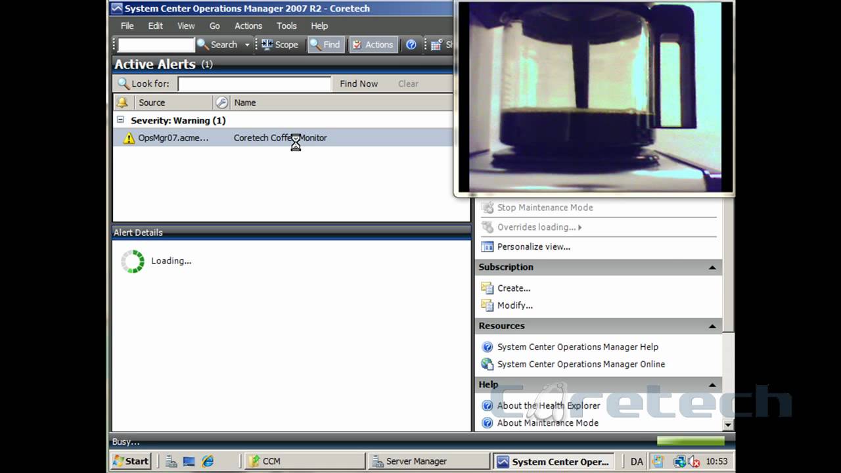Viewport: 841px width, 473px height.
Task: Click the Search magnifier toolbar button
Action: click(x=217, y=45)
